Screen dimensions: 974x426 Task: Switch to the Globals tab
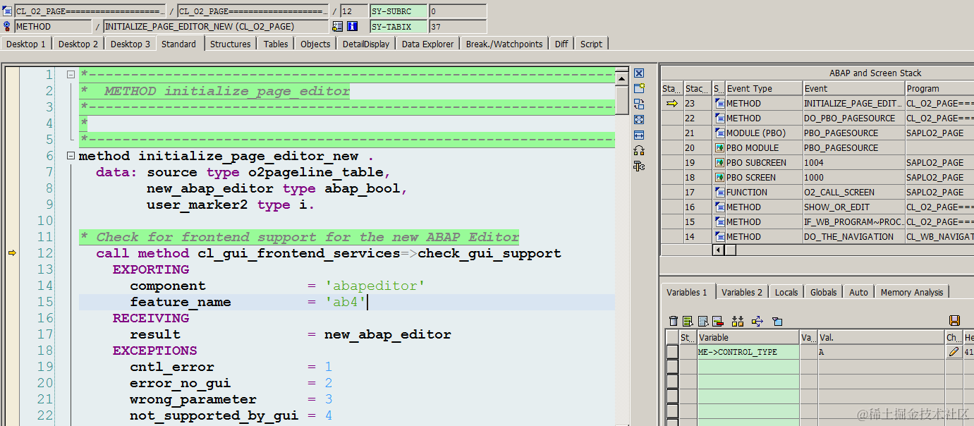coord(823,292)
